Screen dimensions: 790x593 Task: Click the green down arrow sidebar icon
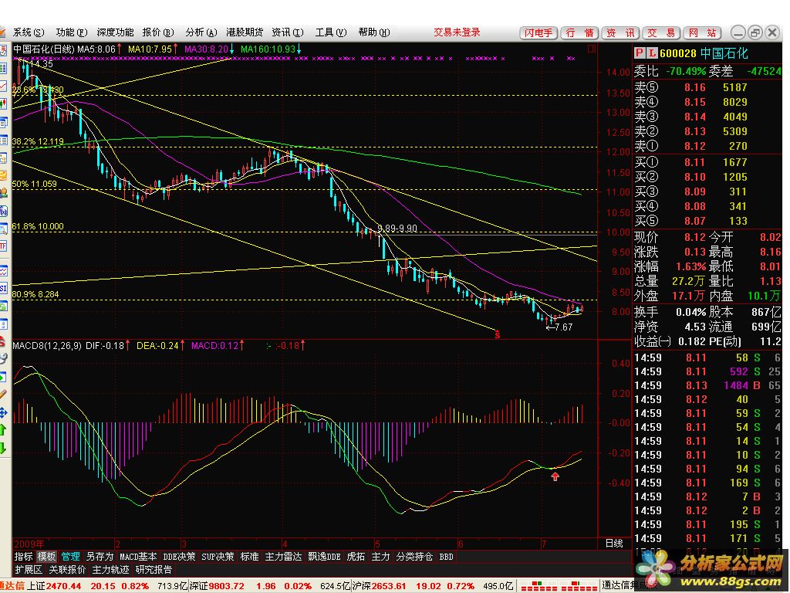tap(3, 448)
